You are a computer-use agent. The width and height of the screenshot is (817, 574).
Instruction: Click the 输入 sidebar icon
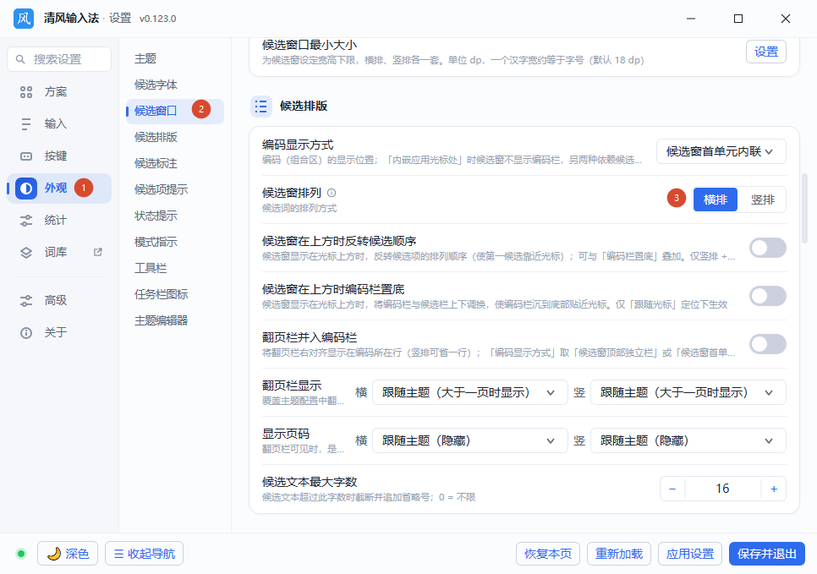click(26, 124)
